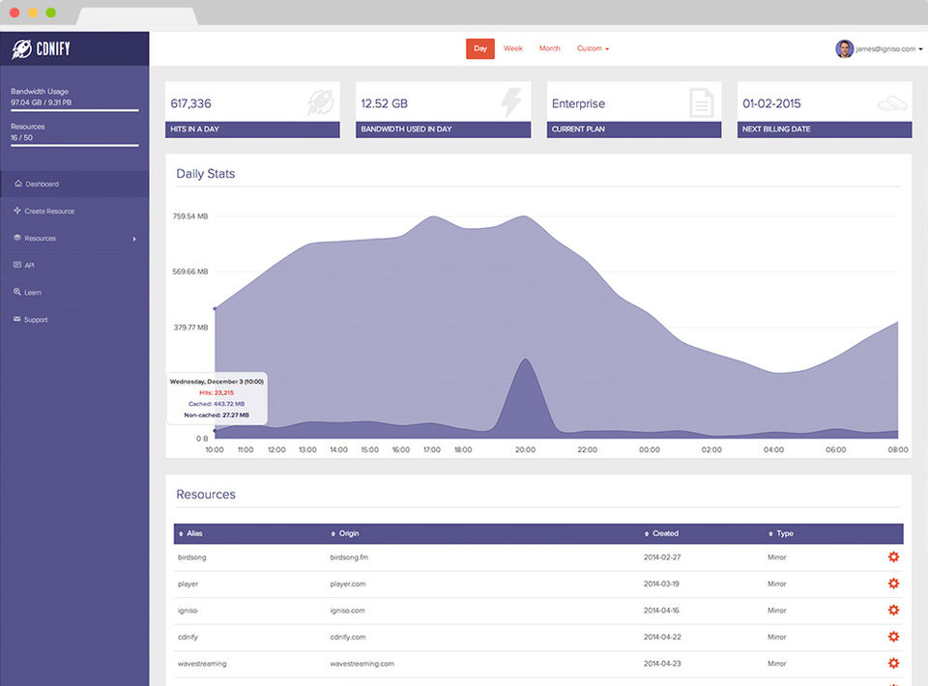This screenshot has width=928, height=686.
Task: Click the API icon in sidebar
Action: [x=17, y=265]
